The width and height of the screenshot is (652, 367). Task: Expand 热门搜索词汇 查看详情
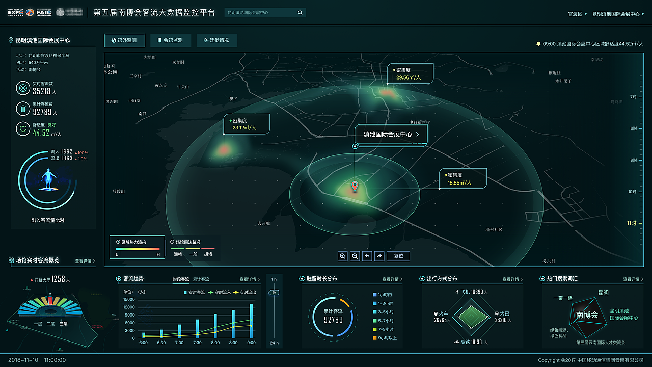click(x=633, y=279)
